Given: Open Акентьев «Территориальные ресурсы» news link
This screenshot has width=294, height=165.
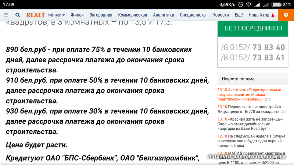Looking at the screenshot, I should tap(249, 95).
